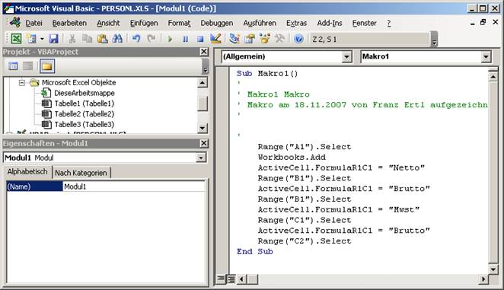The height and width of the screenshot is (290, 504).
Task: Click the Range("C2").Select code line
Action: (x=304, y=241)
